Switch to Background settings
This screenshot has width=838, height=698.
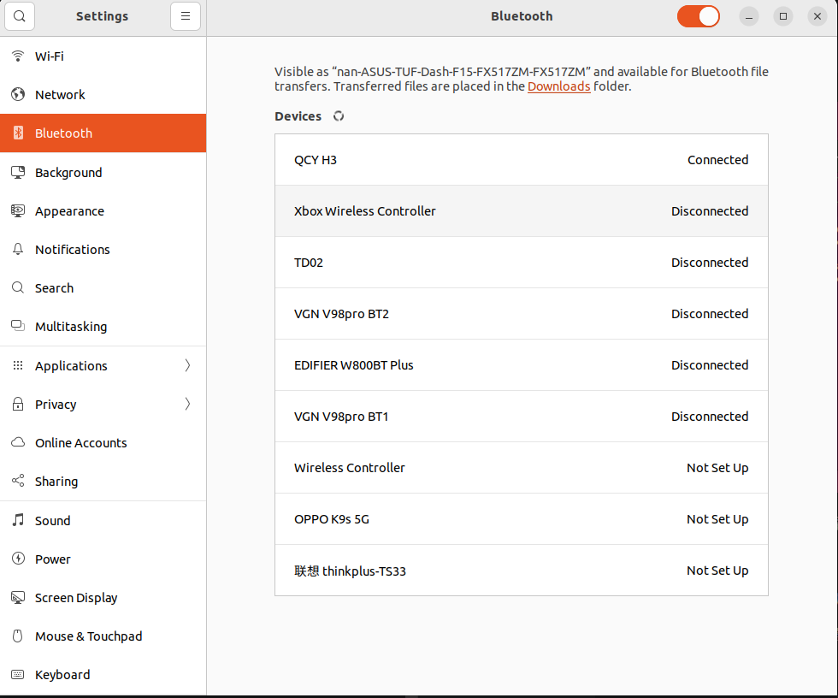103,172
